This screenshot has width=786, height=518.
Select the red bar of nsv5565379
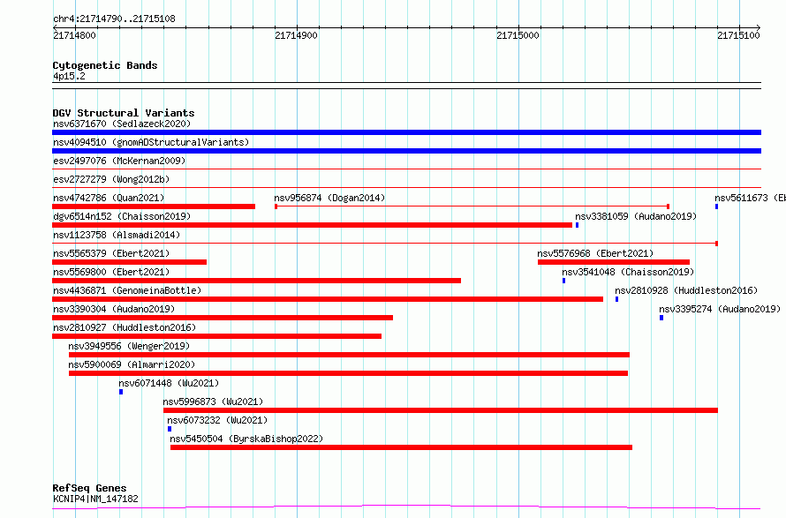[x=129, y=262]
